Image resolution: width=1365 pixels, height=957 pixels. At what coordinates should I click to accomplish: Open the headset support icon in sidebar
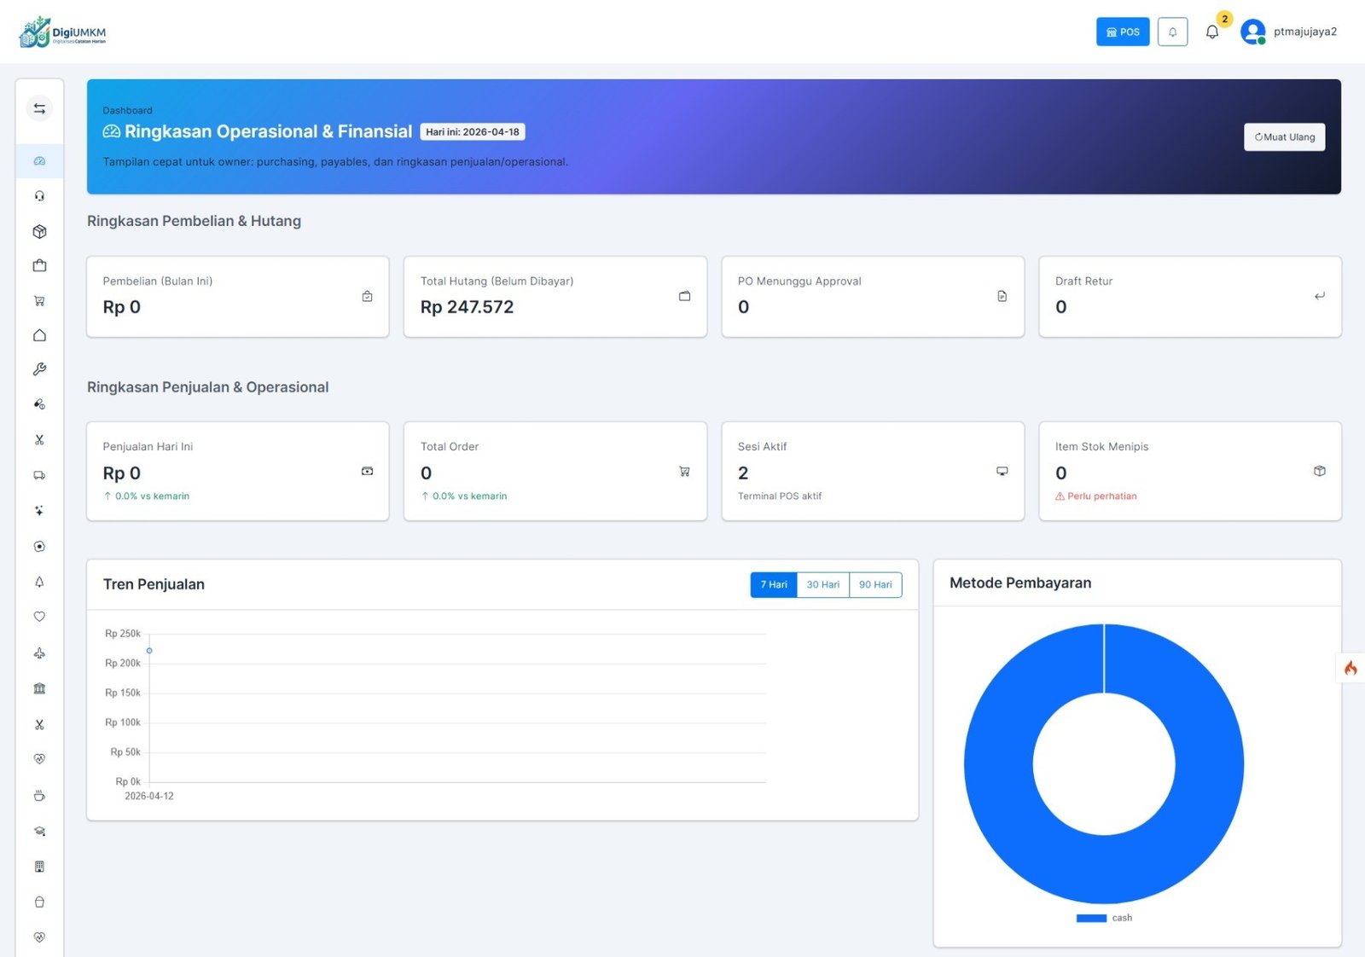(x=39, y=196)
